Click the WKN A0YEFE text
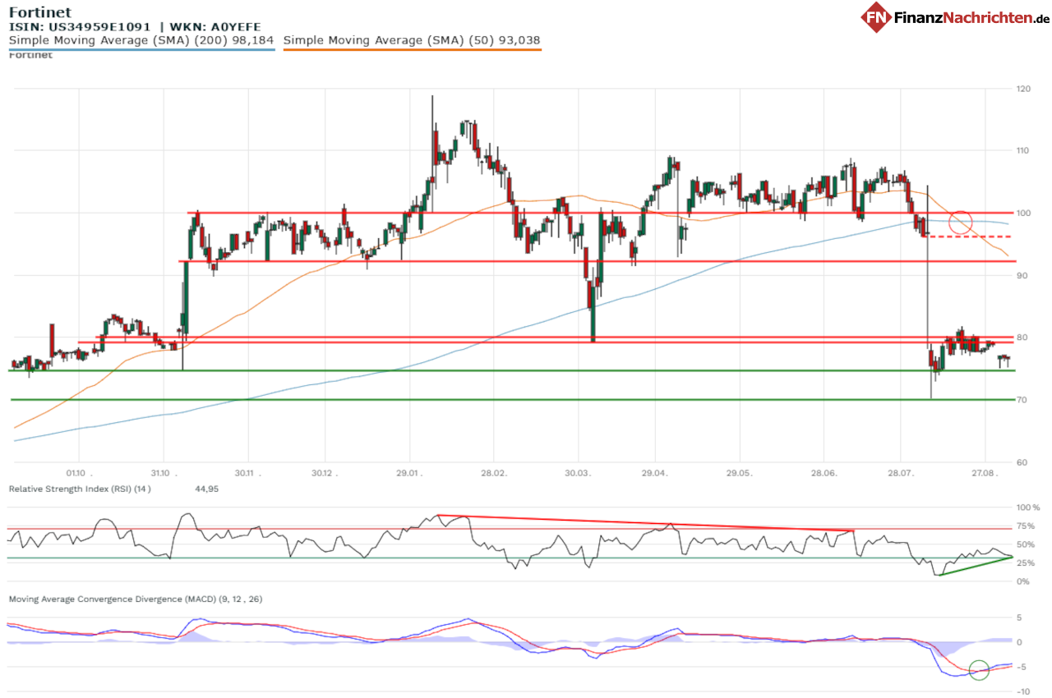 point(215,26)
